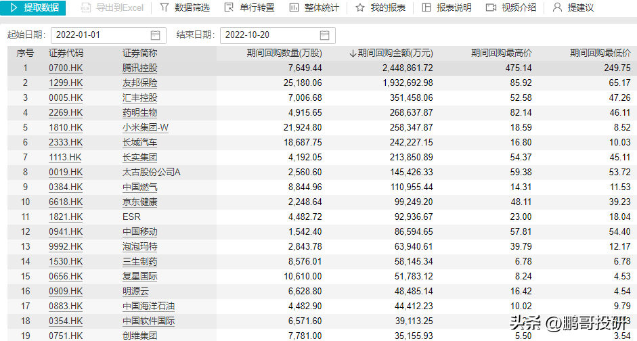
Task: Open stock code link 0384.HK
Action: 66,187
